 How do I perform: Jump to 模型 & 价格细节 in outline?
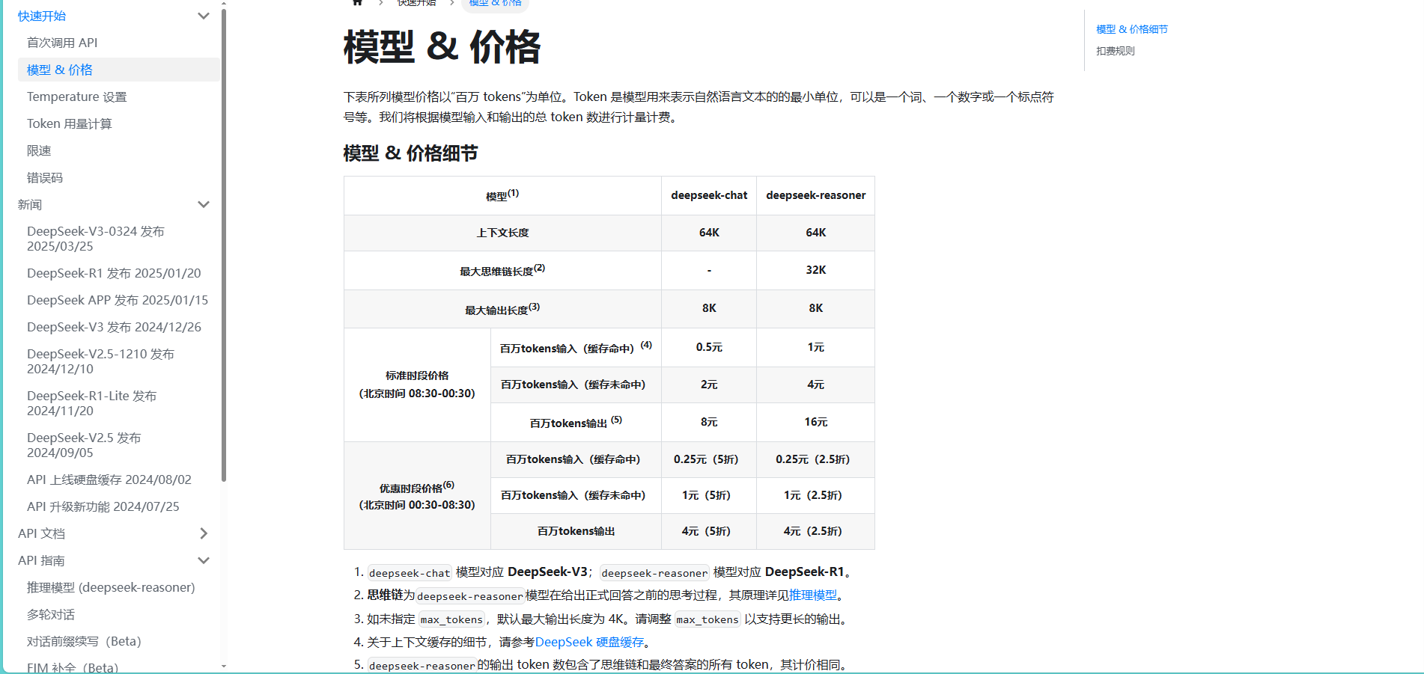[x=1132, y=29]
